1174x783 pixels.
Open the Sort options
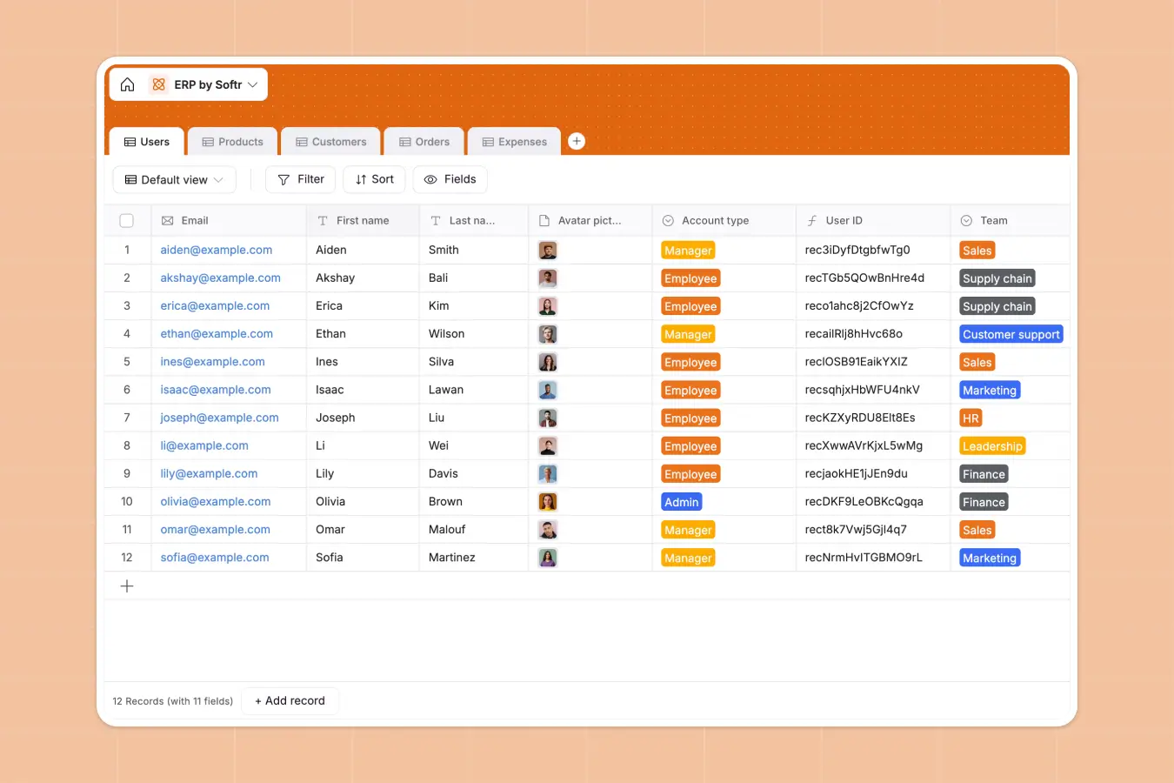pyautogui.click(x=373, y=179)
